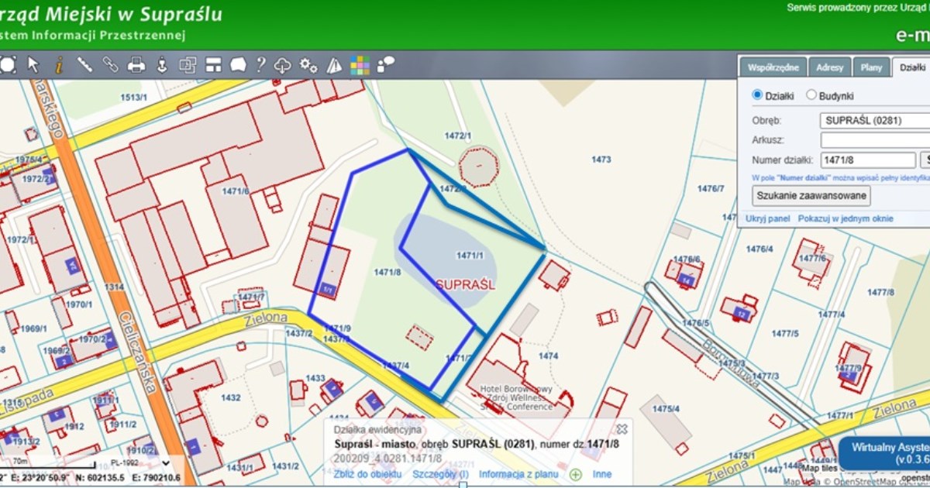Switch to the Plany tab
Screen dimensions: 930x488
click(x=871, y=67)
